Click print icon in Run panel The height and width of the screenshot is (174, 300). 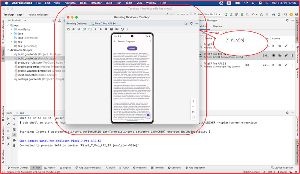point(14,140)
